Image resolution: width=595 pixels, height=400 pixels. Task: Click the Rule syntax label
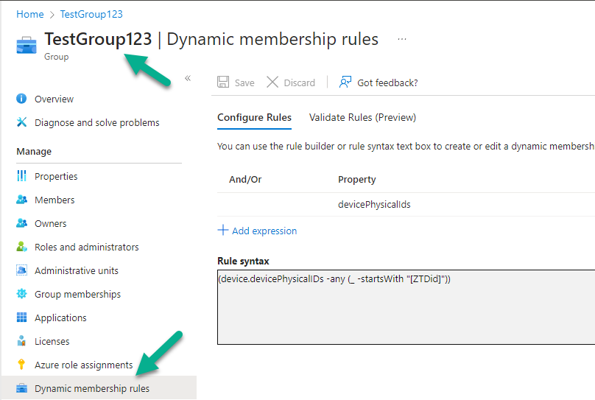click(x=243, y=261)
